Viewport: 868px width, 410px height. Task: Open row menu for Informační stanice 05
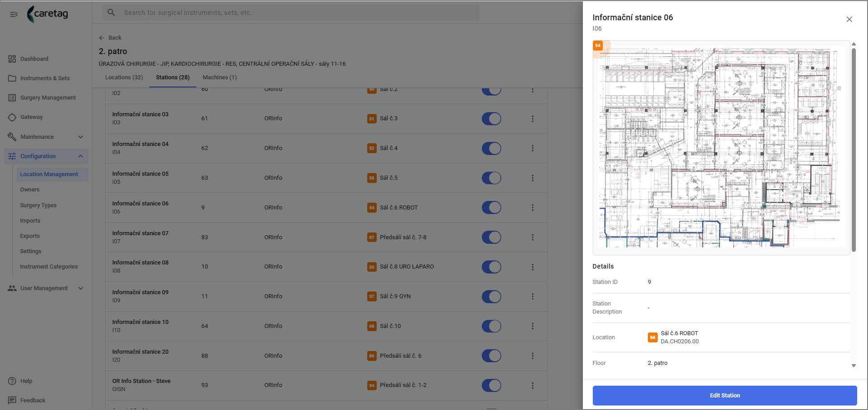click(x=533, y=178)
